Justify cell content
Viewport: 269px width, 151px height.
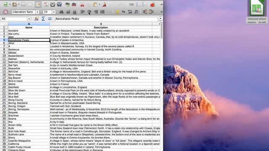tap(102, 12)
